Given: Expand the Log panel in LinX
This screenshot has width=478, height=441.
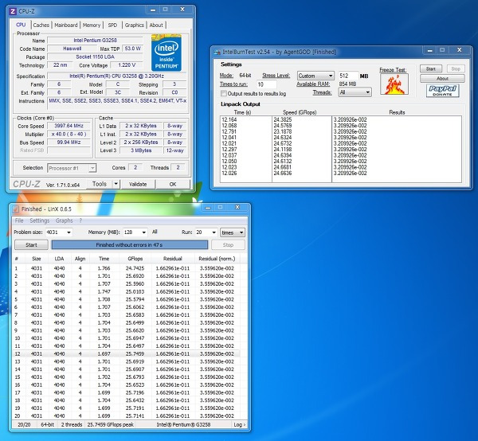Looking at the screenshot, I should coord(239,424).
